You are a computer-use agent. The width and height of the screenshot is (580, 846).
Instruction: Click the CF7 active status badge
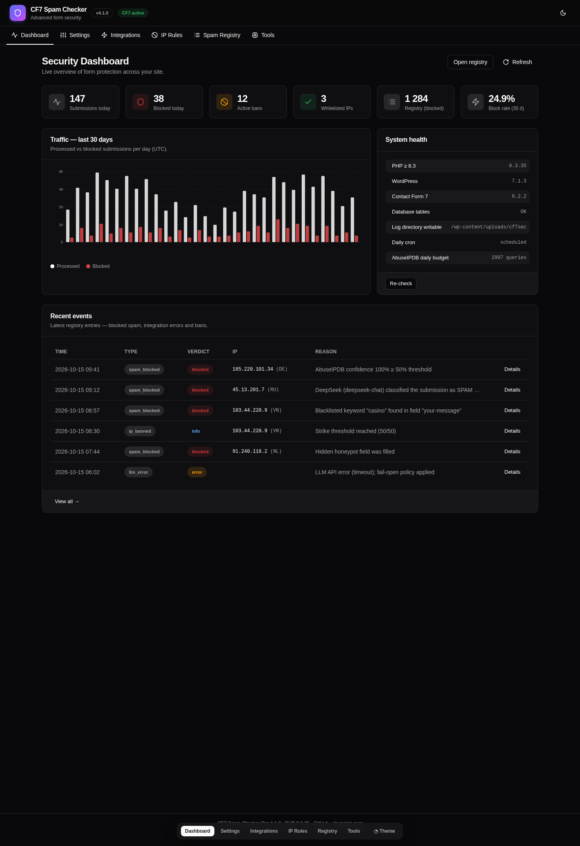(133, 13)
